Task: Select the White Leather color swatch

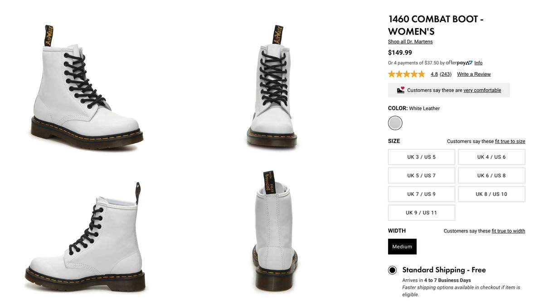Action: (x=395, y=123)
